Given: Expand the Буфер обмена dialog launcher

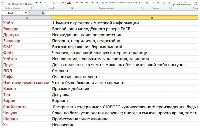Looking at the screenshot, I should (31, 8).
